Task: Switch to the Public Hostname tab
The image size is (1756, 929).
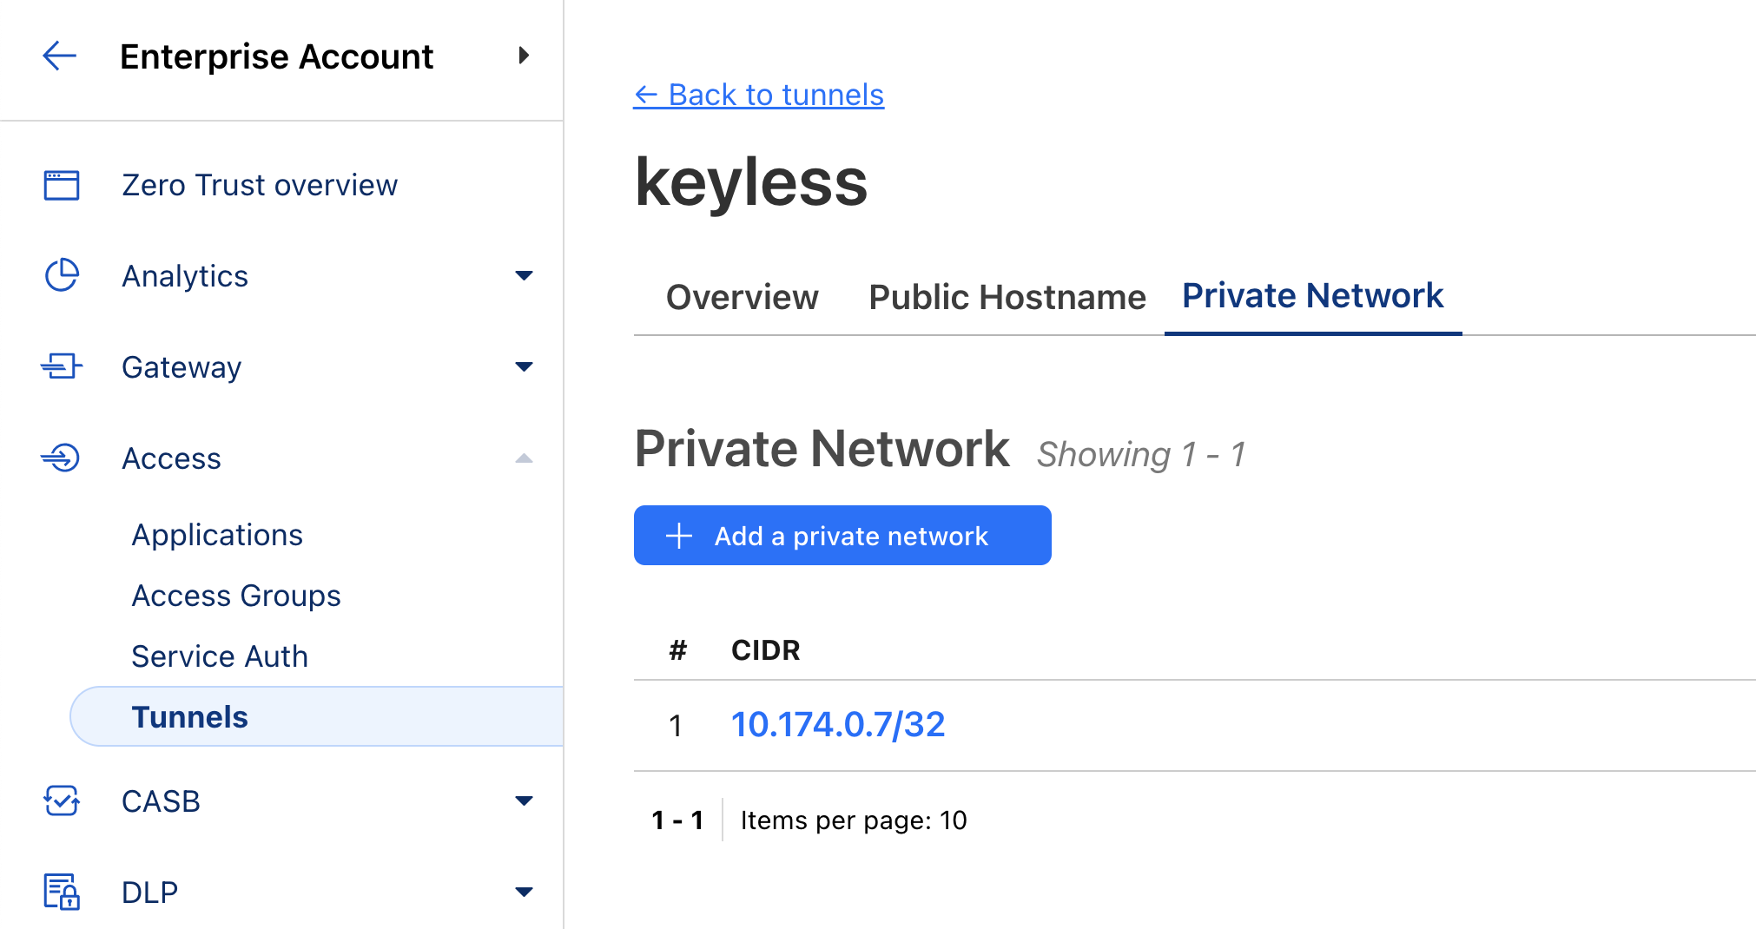Action: 1007,297
